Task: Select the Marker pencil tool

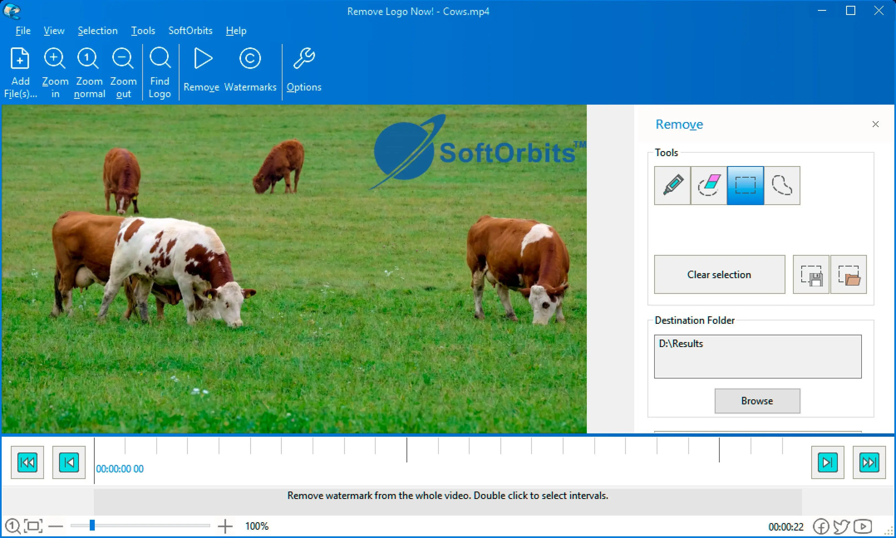Action: tap(672, 186)
